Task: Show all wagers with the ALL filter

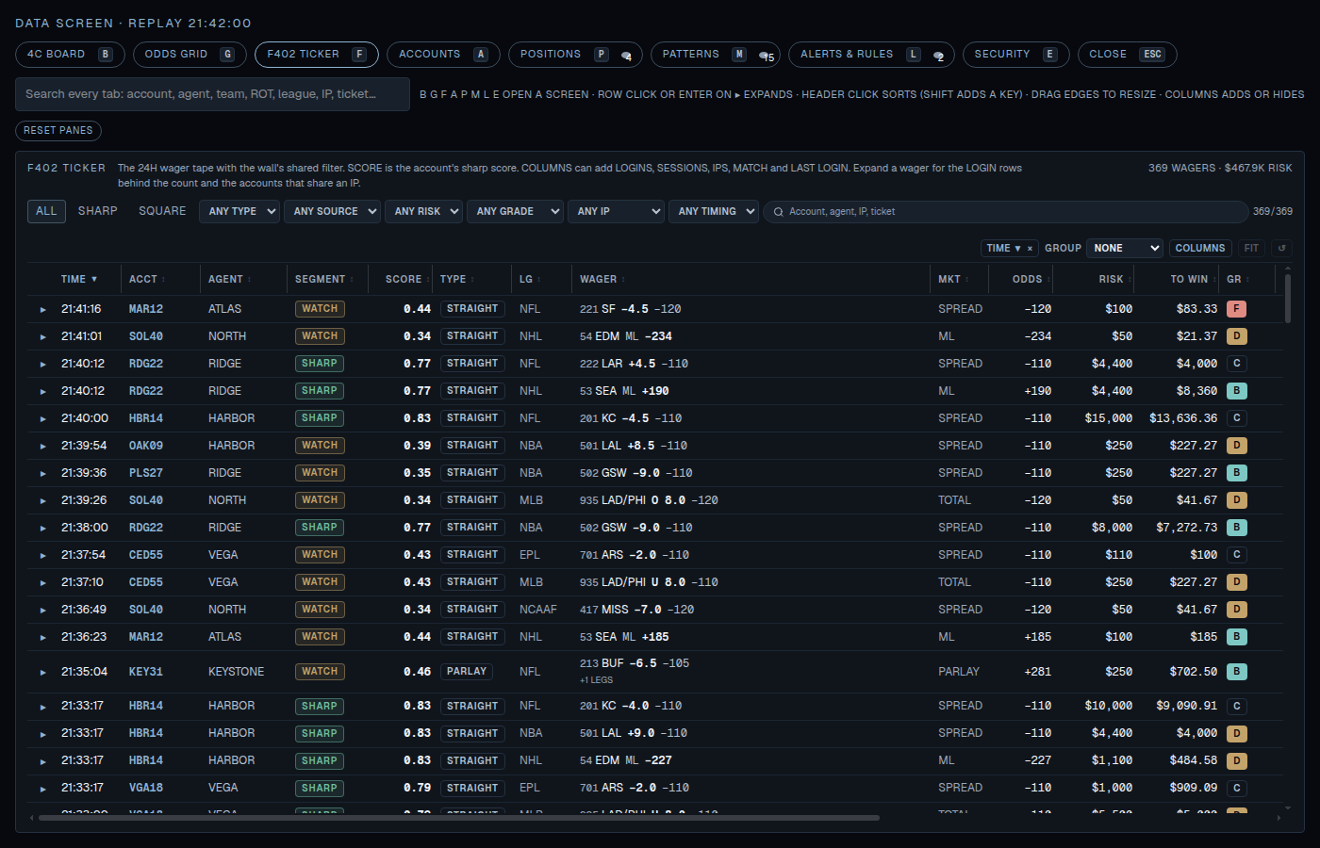Action: tap(46, 211)
